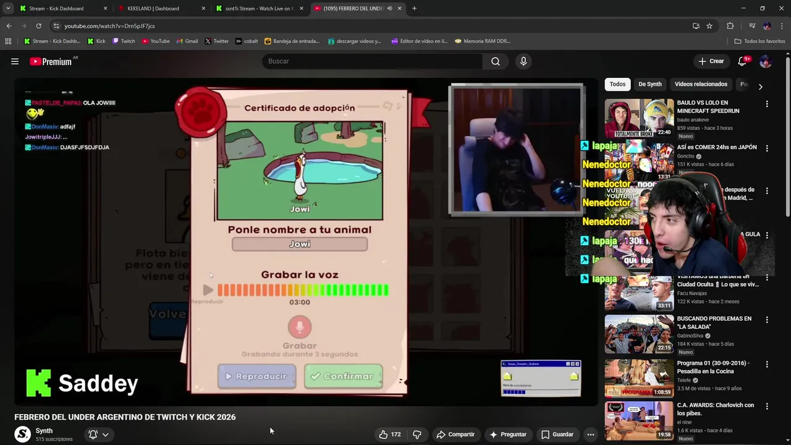Viewport: 791px width, 445px height.
Task: Open Twitch bookmark
Action: tap(124, 41)
